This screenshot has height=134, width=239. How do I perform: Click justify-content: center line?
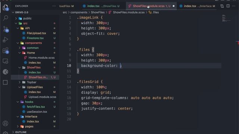pyautogui.click(x=107, y=109)
